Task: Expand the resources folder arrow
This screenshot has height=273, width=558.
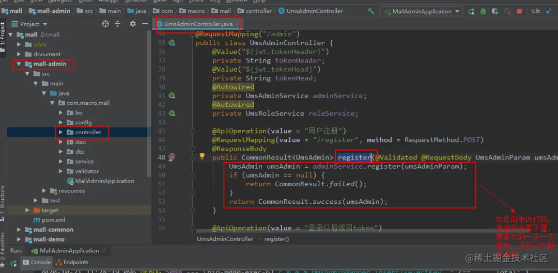Action: 44,191
